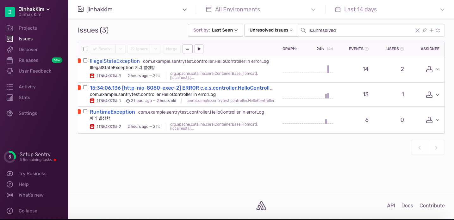Image resolution: width=454 pixels, height=220 pixels.
Task: Click the magnifier icon in search bar
Action: (303, 30)
